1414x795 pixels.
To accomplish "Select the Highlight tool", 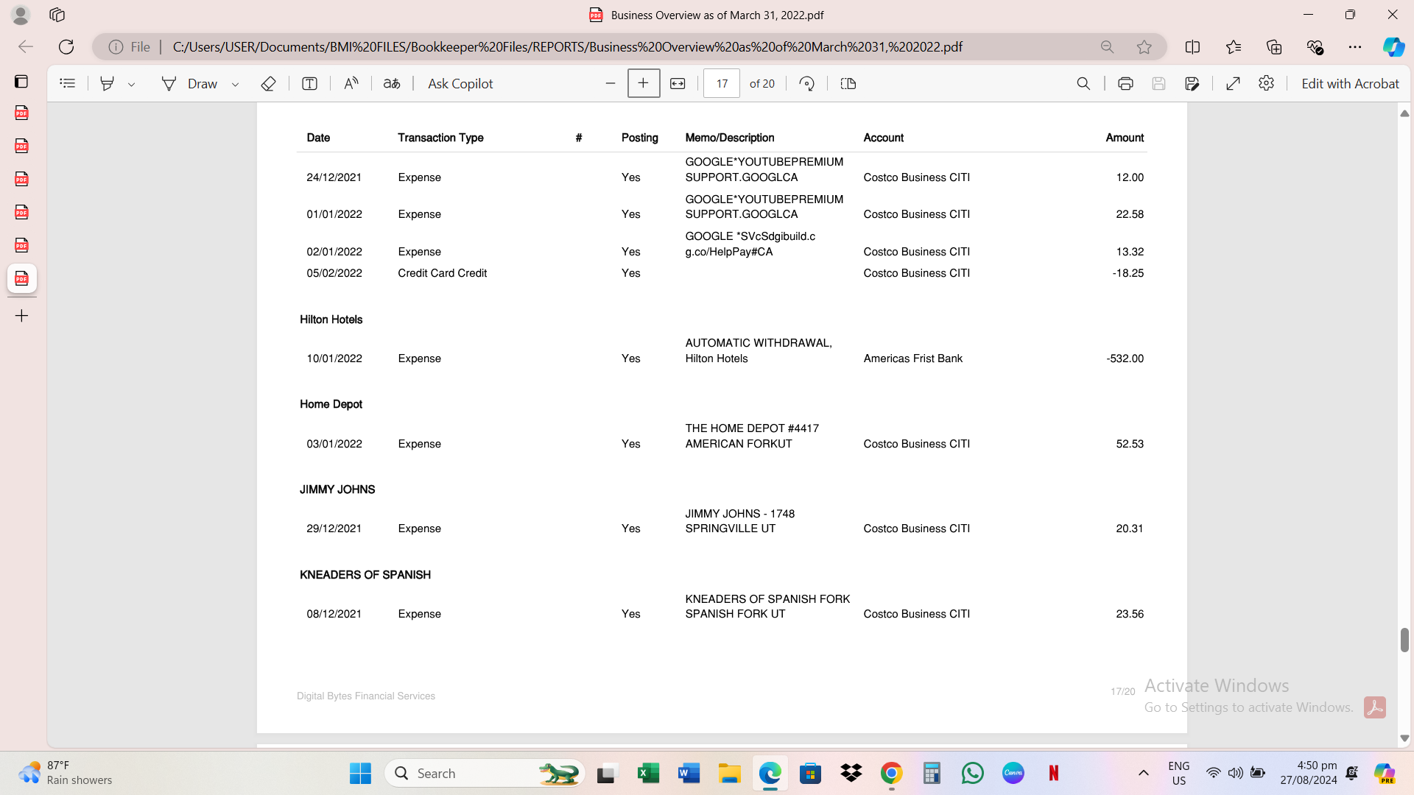I will [108, 84].
